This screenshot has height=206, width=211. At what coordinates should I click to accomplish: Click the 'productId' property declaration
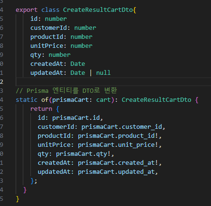click(47, 37)
